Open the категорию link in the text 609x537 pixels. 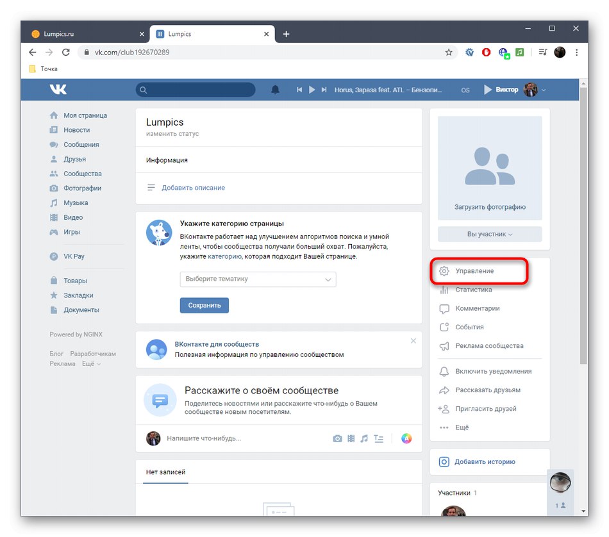(224, 256)
